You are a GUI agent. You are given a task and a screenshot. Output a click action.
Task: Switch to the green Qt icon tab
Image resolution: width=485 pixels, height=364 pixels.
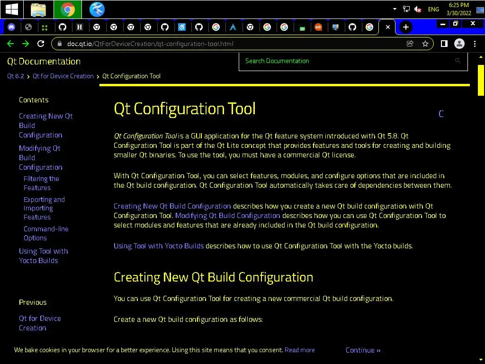302,28
